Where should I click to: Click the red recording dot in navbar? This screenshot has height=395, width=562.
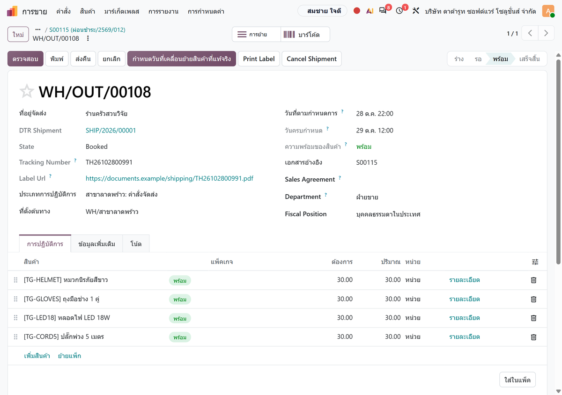click(357, 11)
